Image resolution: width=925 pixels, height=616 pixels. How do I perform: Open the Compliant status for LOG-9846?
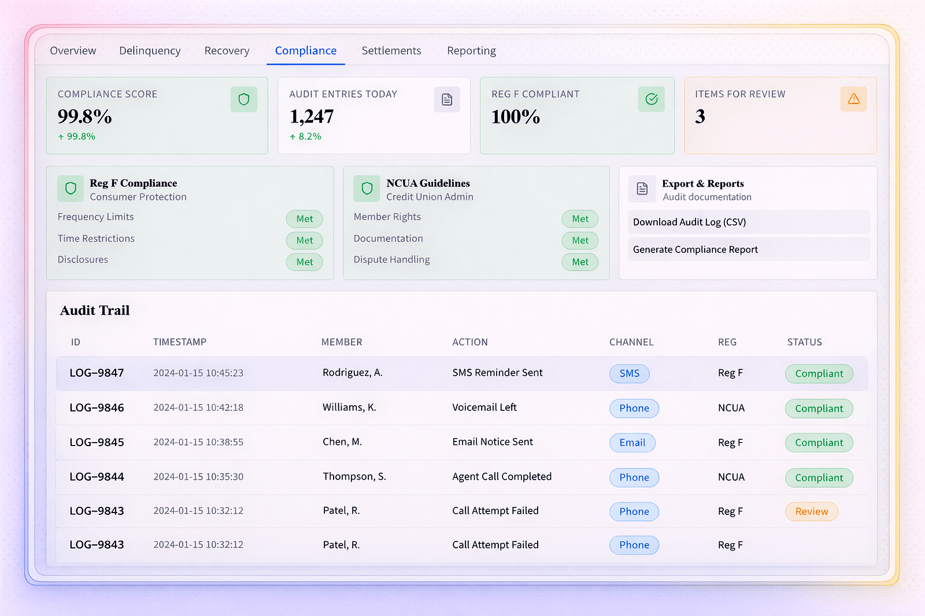click(x=819, y=408)
